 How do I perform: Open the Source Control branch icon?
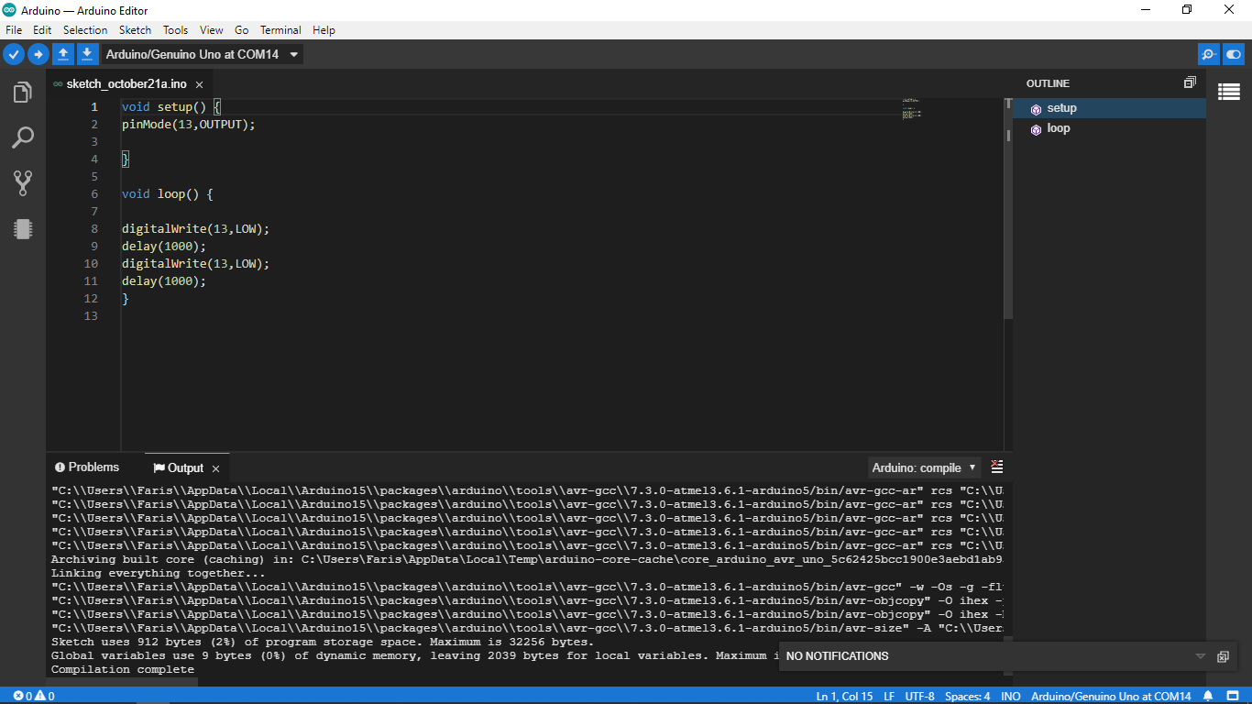23,183
